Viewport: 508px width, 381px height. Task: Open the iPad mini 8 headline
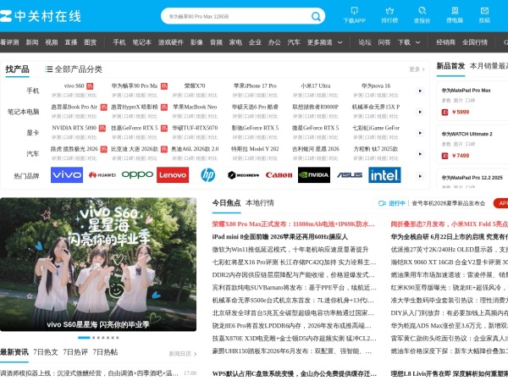point(280,237)
